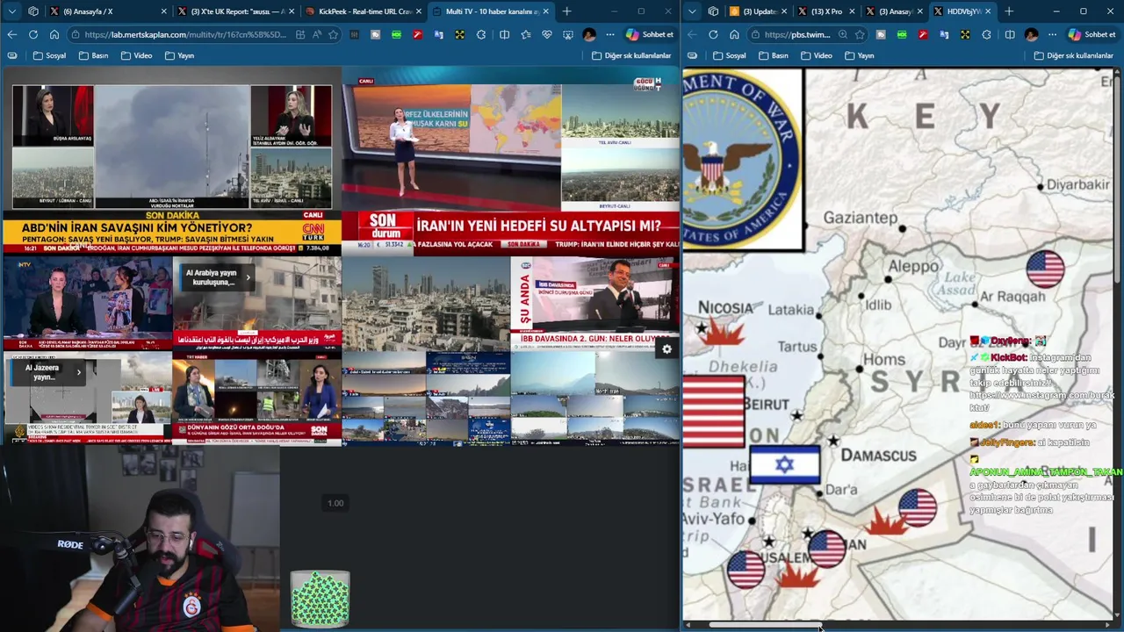Click horizontal scrollbar under map image
1124x632 pixels.
(765, 625)
